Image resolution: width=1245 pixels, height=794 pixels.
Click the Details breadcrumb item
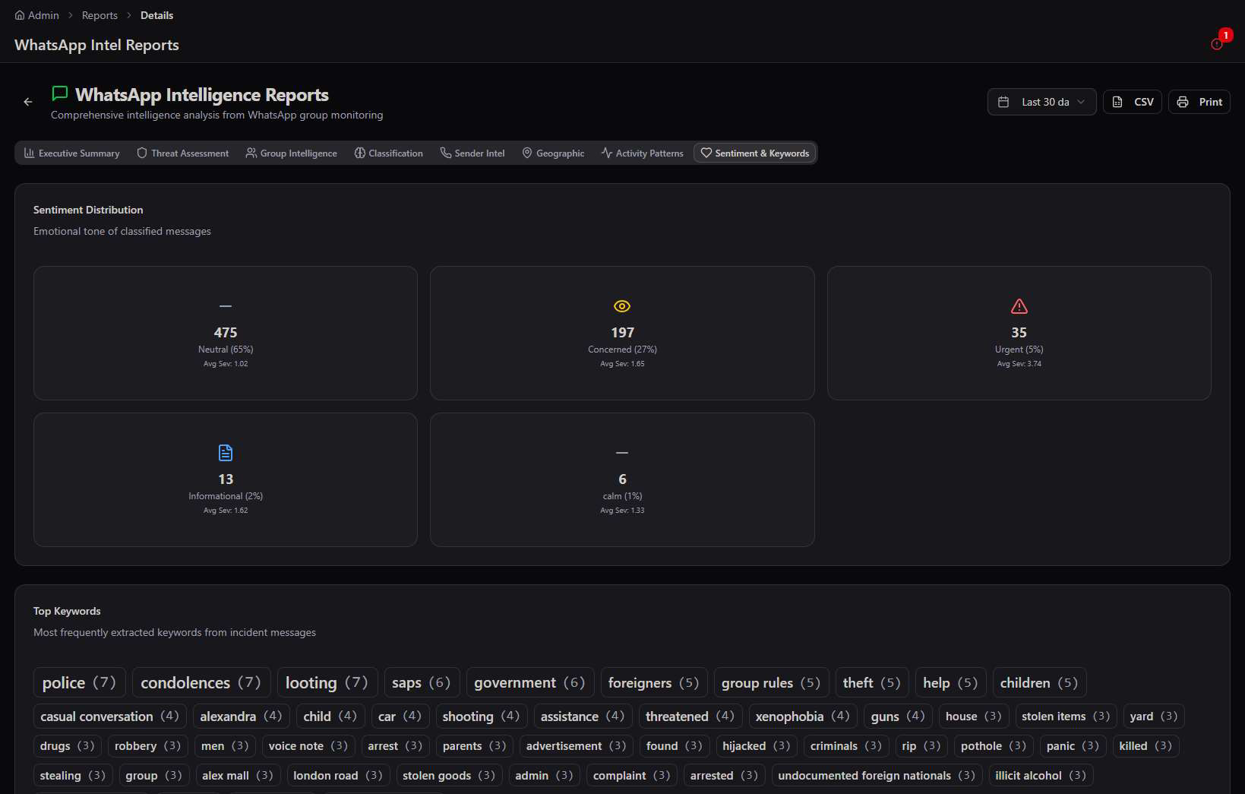(156, 15)
